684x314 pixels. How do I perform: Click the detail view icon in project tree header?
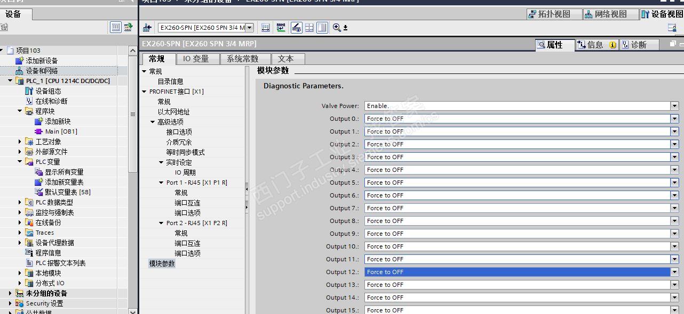[116, 27]
